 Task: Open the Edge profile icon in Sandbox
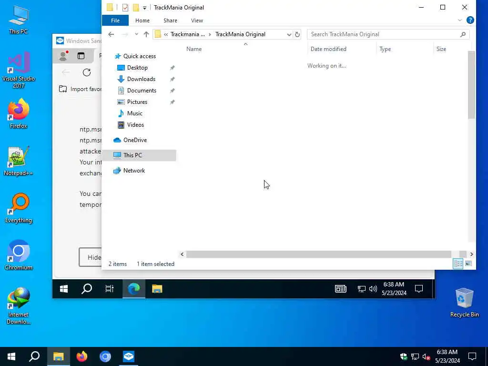click(63, 56)
